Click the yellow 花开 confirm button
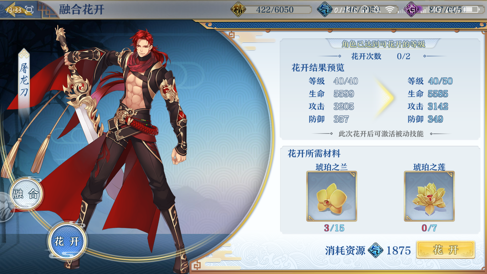The image size is (487, 274). point(445,250)
